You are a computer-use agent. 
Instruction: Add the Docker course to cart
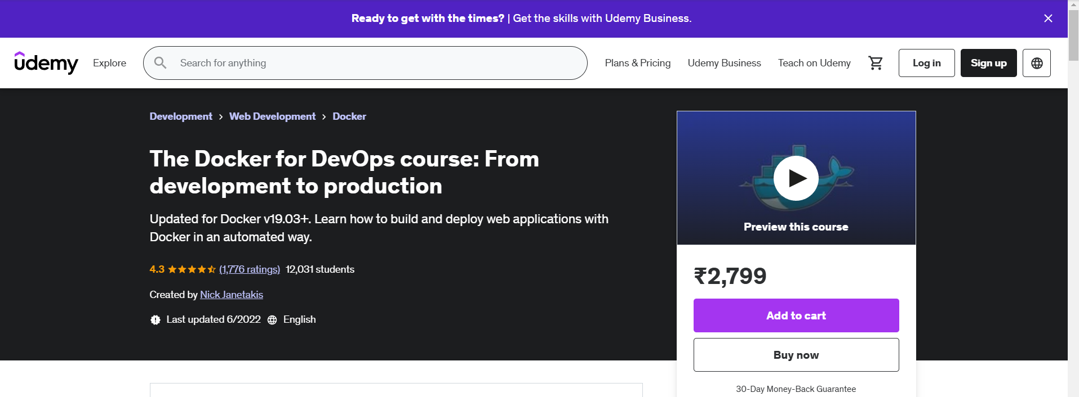click(x=796, y=315)
